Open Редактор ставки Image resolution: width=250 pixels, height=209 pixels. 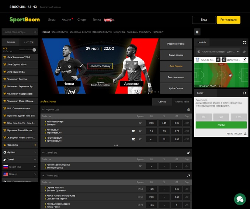(x=176, y=44)
